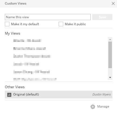Click the scrollbar track below the thumb
Viewport: 117px width, 114px height.
(110, 72)
